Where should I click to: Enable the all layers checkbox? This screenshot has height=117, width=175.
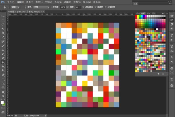point(106,7)
